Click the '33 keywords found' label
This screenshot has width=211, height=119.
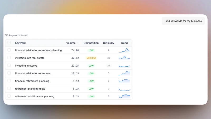(x=17, y=35)
